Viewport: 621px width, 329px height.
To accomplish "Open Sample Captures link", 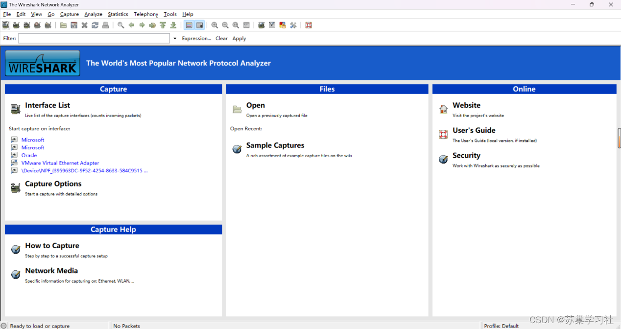I will tap(275, 145).
